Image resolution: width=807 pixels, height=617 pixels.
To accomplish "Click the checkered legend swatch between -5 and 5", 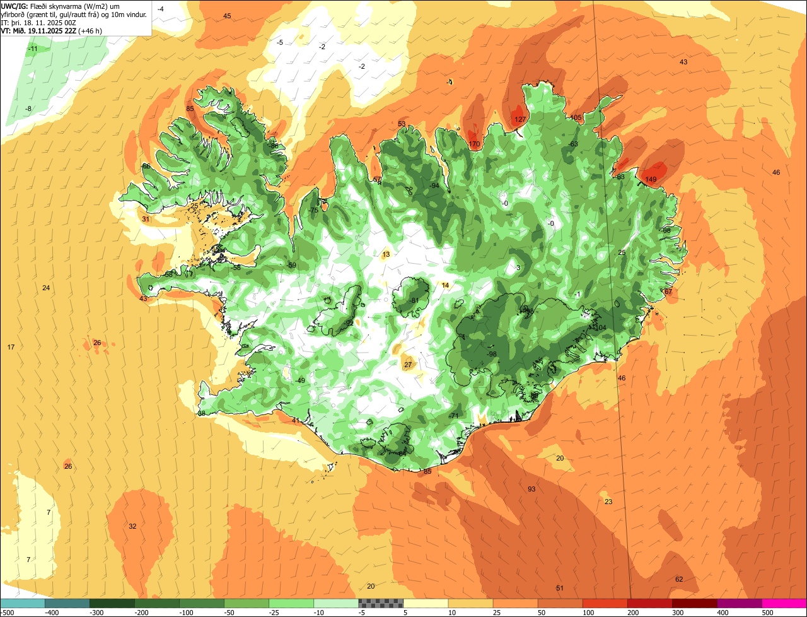I will point(381,603).
